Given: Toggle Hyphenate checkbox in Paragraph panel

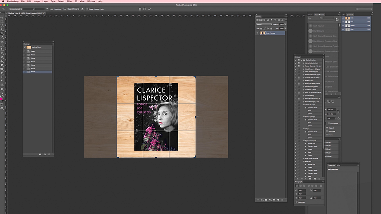Looking at the screenshot, I should [297, 202].
